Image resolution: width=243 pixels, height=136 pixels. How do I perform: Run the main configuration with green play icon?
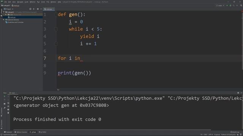(227, 6)
